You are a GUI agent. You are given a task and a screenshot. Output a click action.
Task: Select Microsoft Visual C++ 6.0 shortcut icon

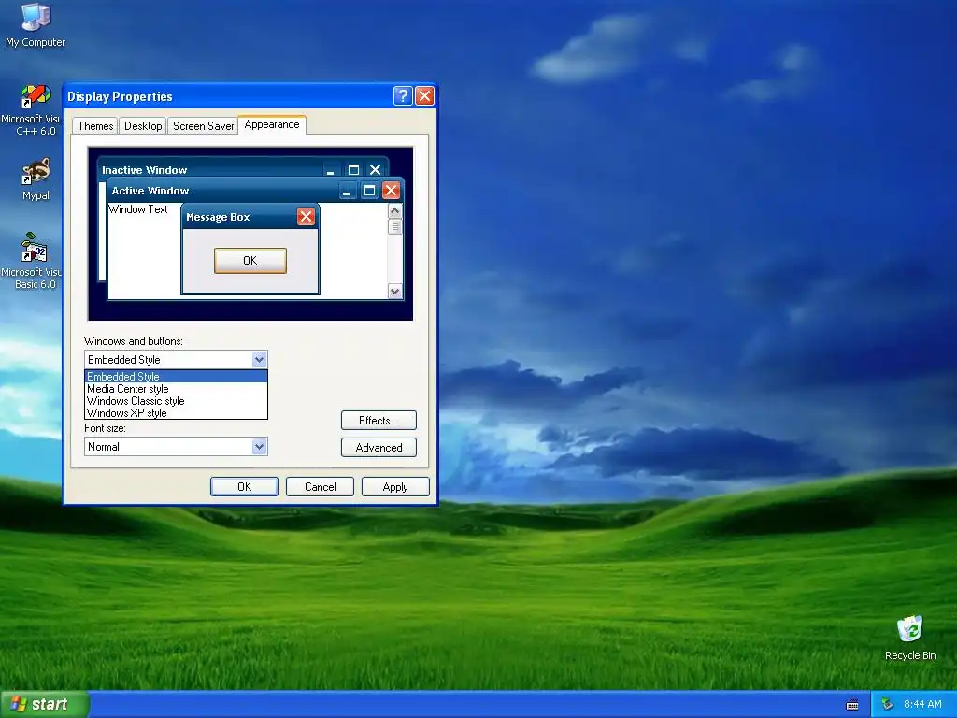click(x=36, y=110)
